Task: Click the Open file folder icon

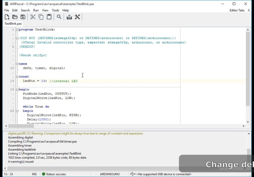Action: pyautogui.click(x=15, y=17)
